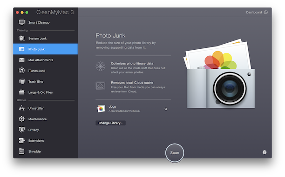Click Removes local iCloud cache text
Screen dimensions: 285x177
pos(132,83)
